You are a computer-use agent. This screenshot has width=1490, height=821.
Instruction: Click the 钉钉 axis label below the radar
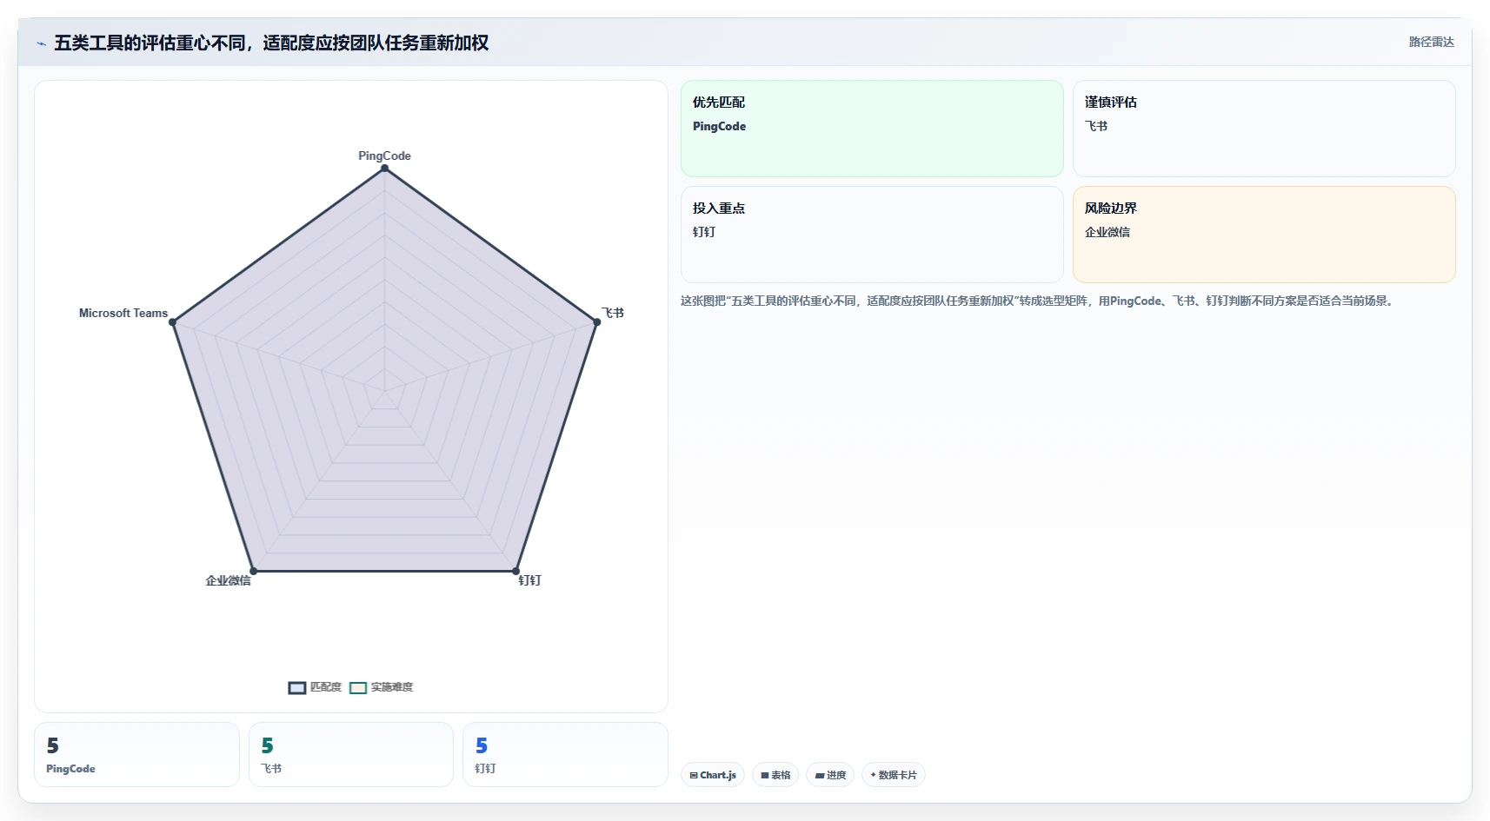(530, 580)
